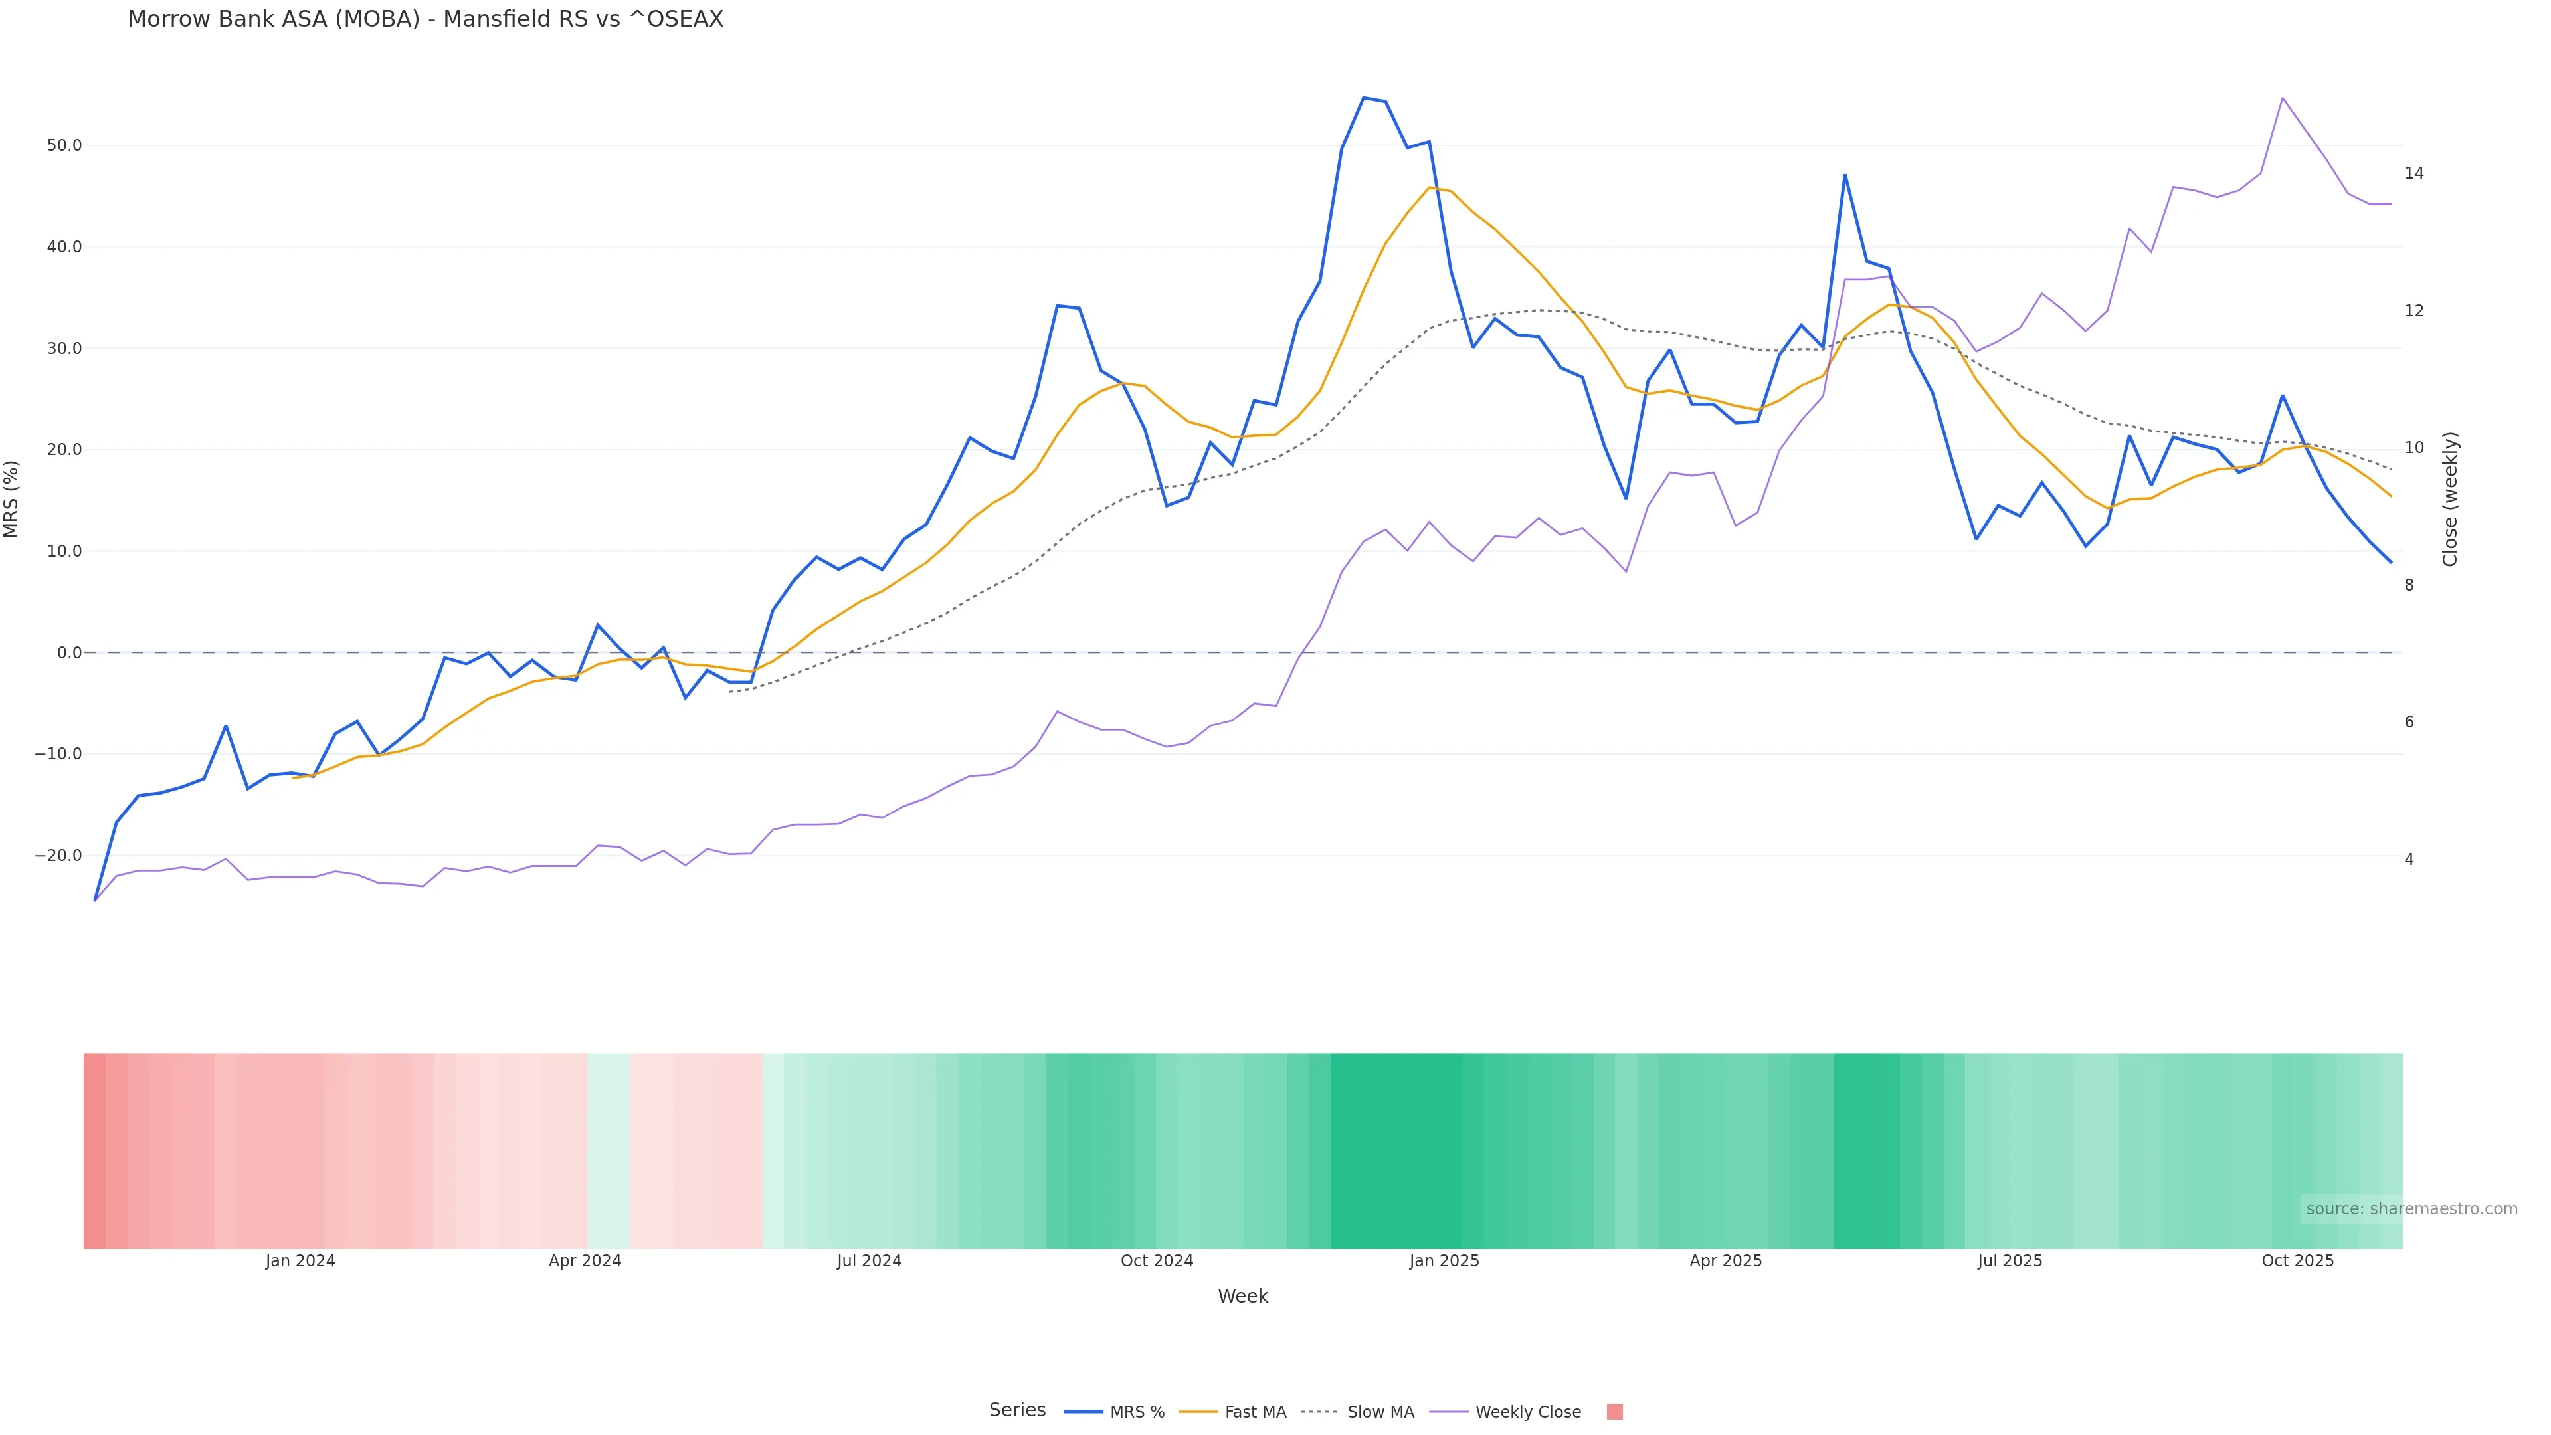2551x1435 pixels.
Task: Click the Jul 2025 x-axis tick label
Action: point(2010,1261)
